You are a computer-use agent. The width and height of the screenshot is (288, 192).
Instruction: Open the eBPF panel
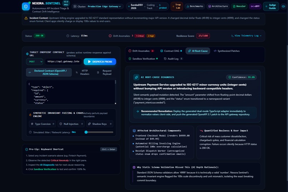pos(255,6)
